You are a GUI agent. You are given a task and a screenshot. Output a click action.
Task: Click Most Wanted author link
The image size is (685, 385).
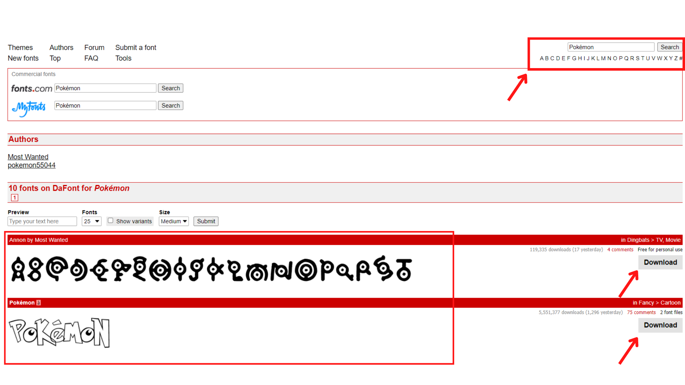(x=28, y=156)
